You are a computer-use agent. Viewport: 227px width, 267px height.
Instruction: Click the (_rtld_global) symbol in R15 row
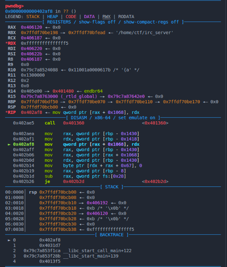click(x=79, y=96)
